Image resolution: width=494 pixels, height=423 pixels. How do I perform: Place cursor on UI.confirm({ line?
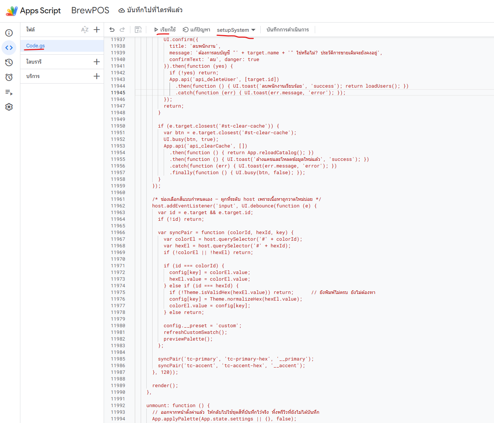181,40
